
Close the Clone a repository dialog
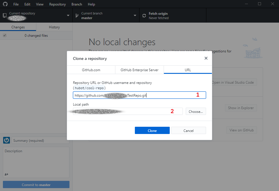(206, 58)
